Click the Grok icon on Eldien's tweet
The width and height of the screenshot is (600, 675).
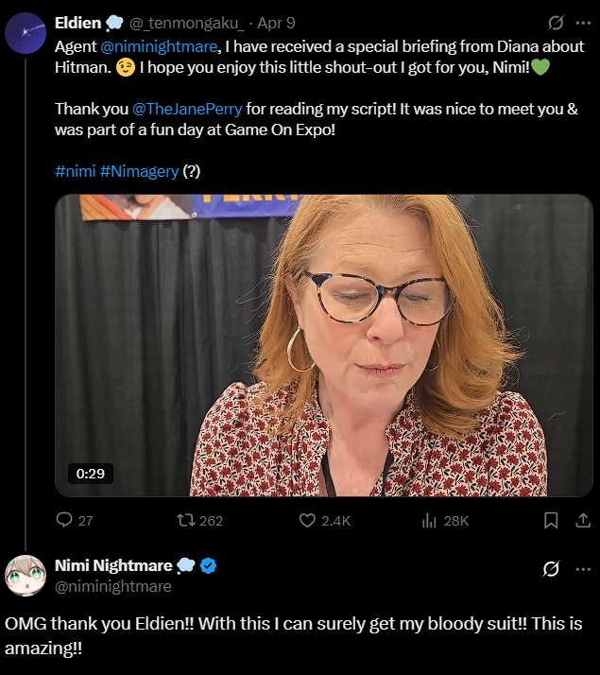[557, 23]
